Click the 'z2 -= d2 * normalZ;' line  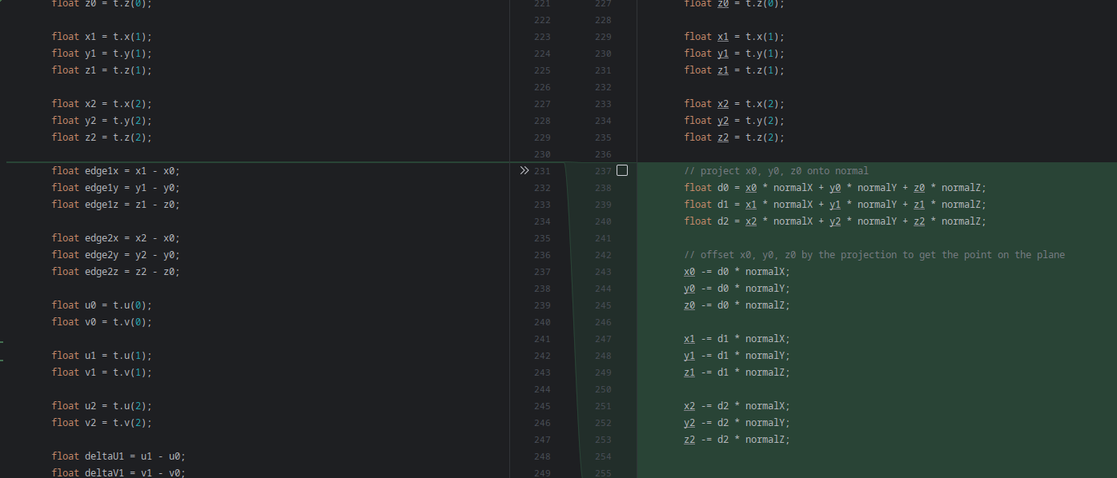click(x=737, y=440)
